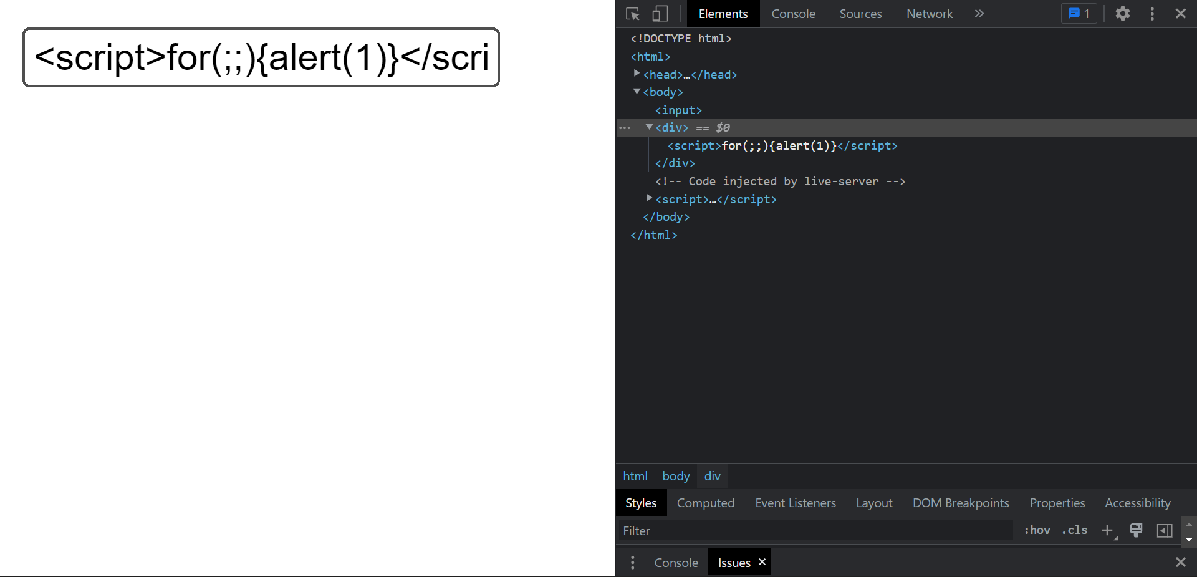The width and height of the screenshot is (1197, 577).
Task: Open the Event Listeners pane tab
Action: click(796, 503)
